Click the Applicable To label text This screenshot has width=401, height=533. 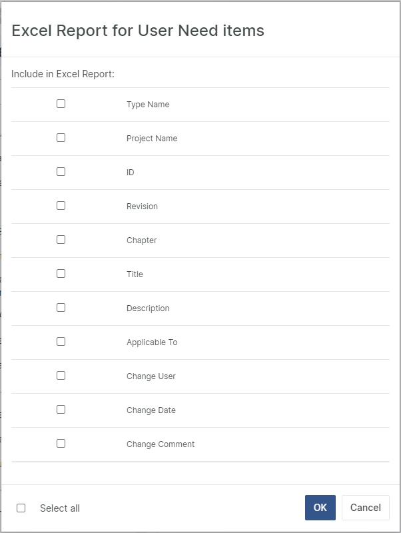pos(152,342)
